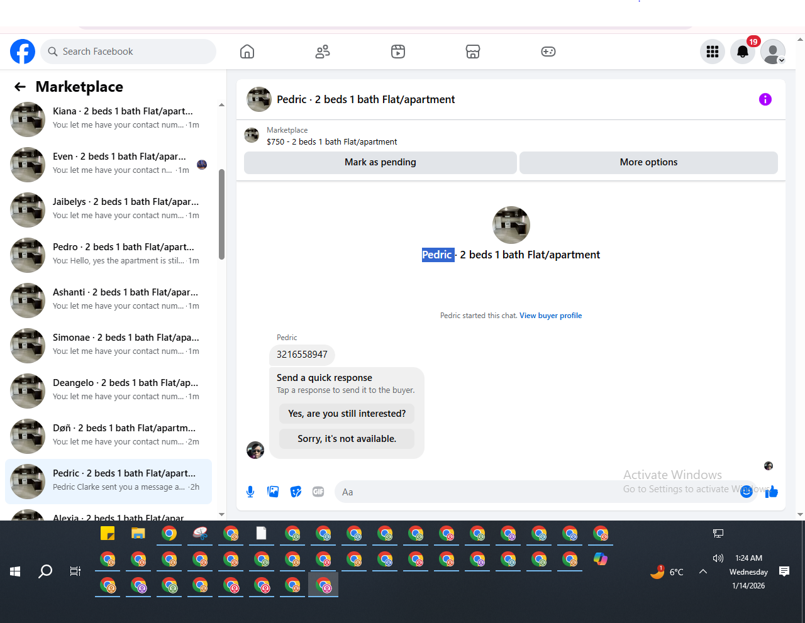The height and width of the screenshot is (623, 805).
Task: Send a thumbs-up like
Action: tap(772, 492)
